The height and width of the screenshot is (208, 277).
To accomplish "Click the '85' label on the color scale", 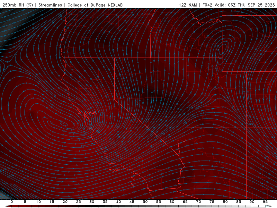I will [239, 202].
